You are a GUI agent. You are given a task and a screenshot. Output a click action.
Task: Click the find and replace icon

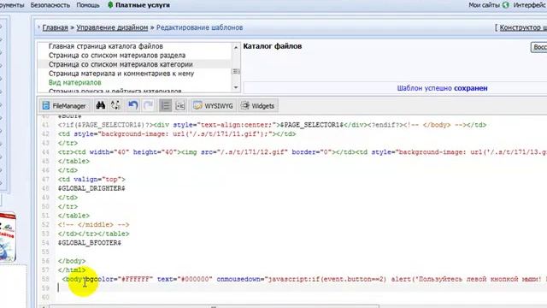pyautogui.click(x=115, y=105)
